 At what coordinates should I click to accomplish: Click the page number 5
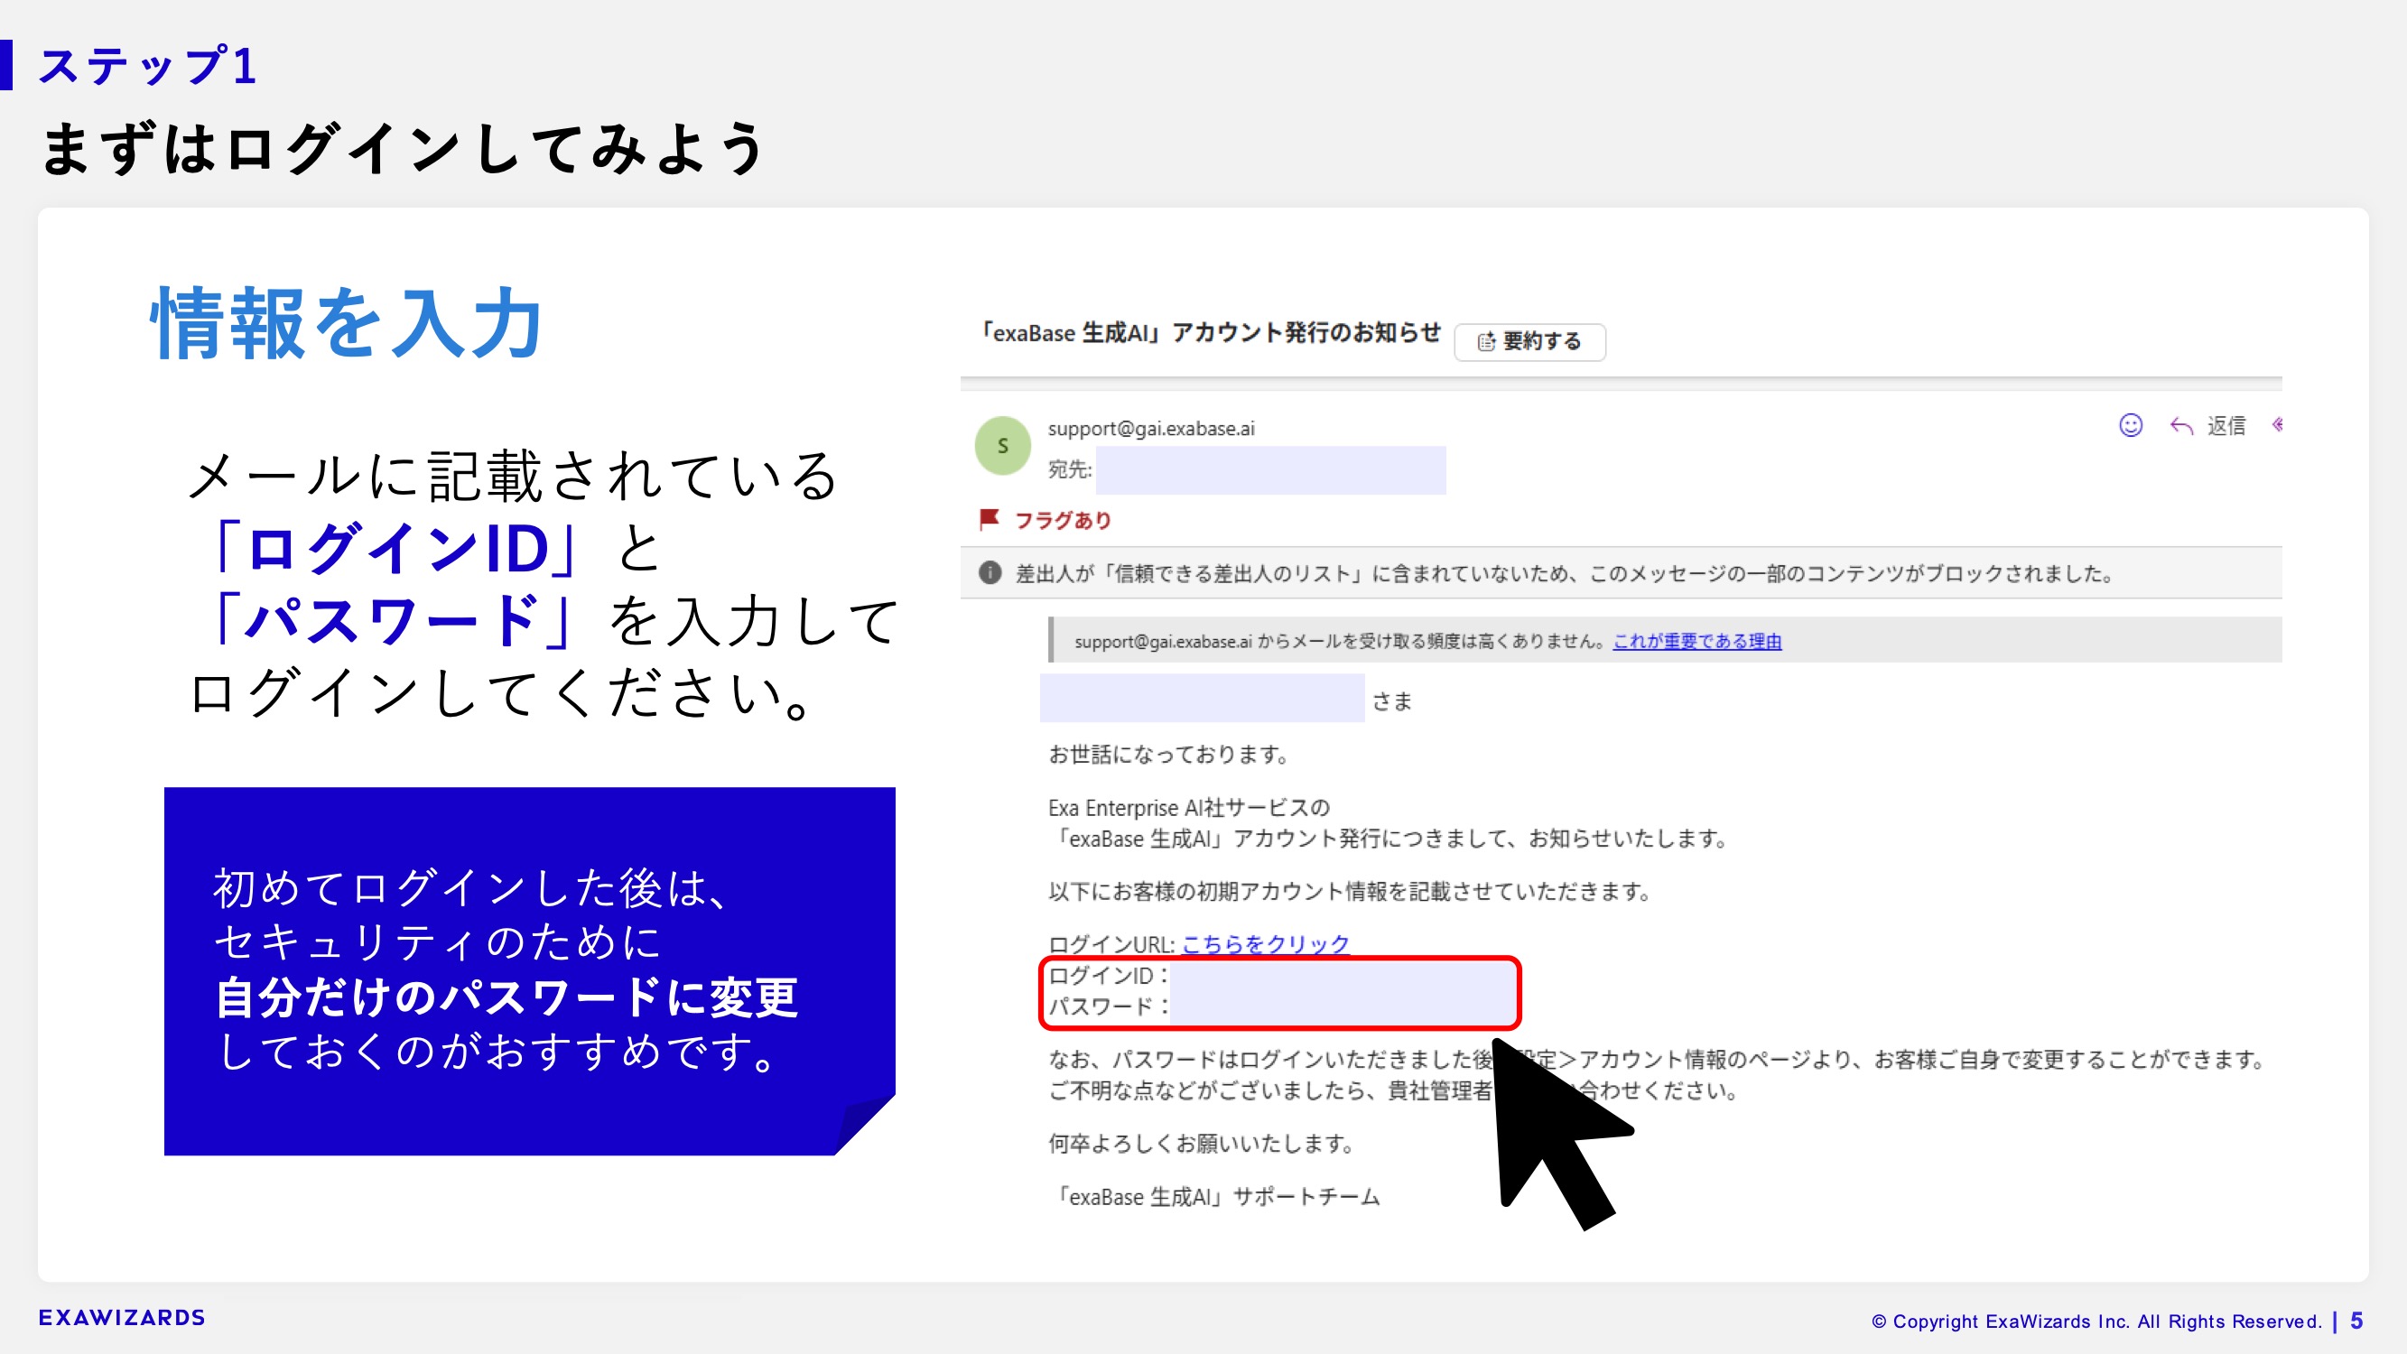click(x=2356, y=1321)
